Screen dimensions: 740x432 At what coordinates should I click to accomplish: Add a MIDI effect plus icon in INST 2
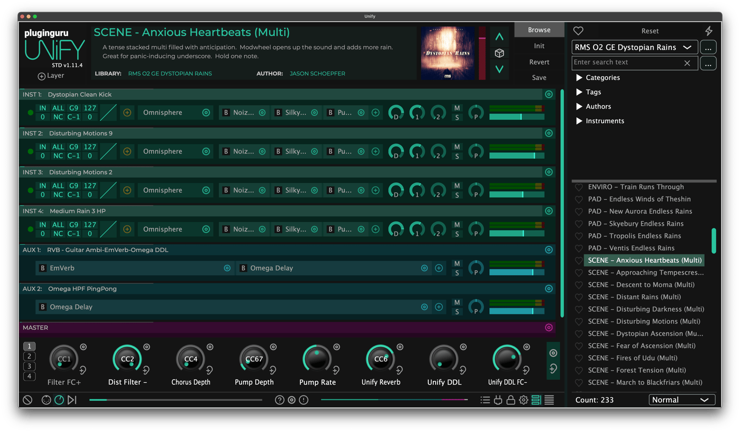coord(127,151)
